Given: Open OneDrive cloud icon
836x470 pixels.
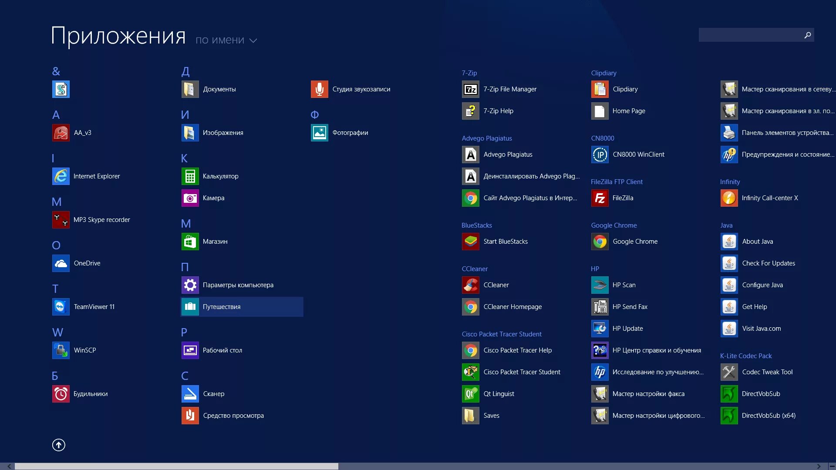Looking at the screenshot, I should point(61,263).
